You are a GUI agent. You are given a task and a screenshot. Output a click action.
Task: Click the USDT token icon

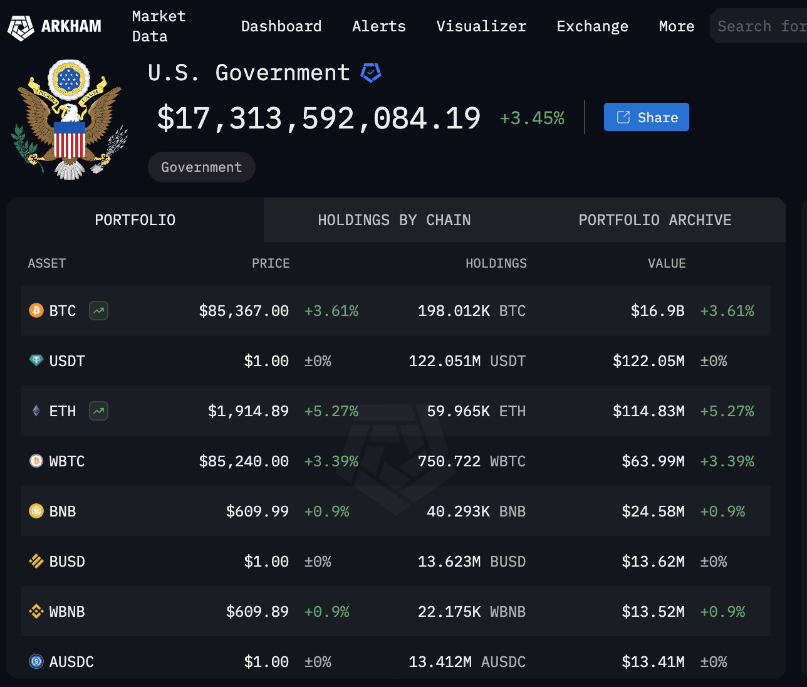tap(36, 360)
